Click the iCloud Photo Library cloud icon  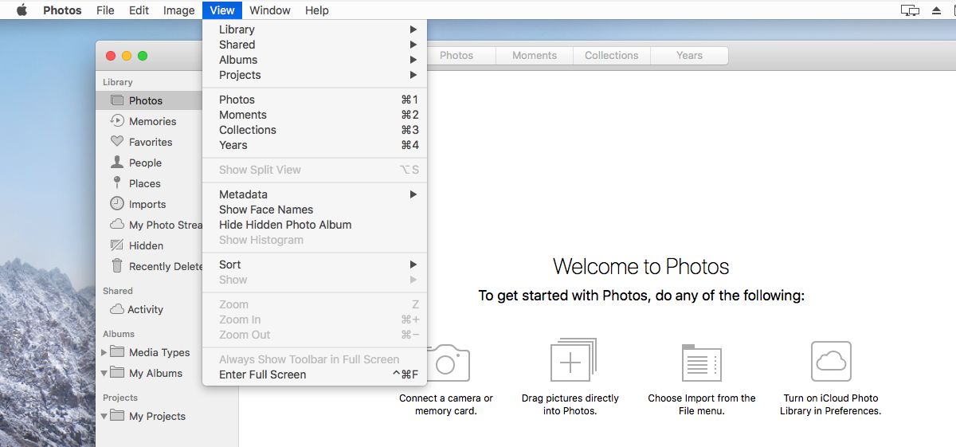point(831,361)
